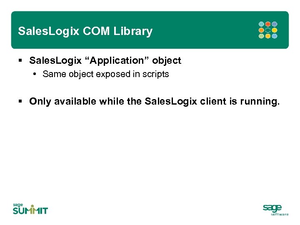
Task: Click the square bullet before "Sales.Logix 'Application'"
Action: pos(20,61)
